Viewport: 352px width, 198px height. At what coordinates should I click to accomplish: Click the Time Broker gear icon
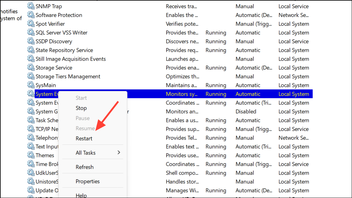pos(31,164)
